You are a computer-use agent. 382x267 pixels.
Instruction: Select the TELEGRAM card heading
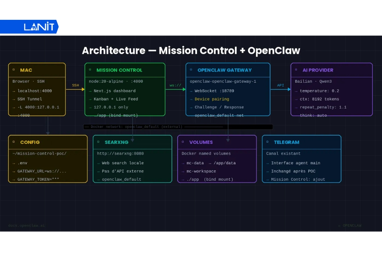point(286,142)
